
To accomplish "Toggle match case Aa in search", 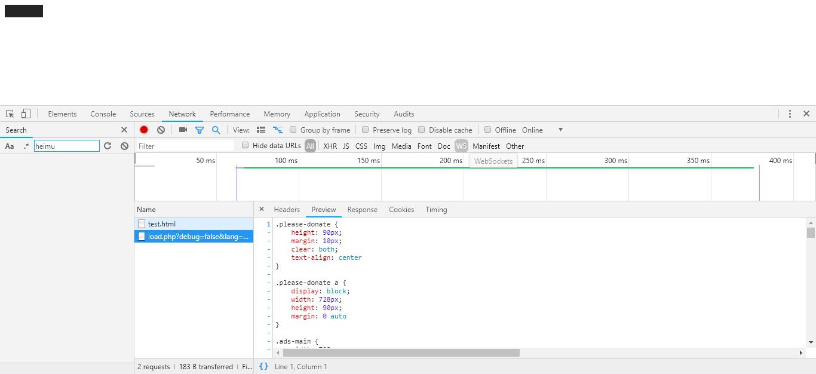I will (x=10, y=146).
